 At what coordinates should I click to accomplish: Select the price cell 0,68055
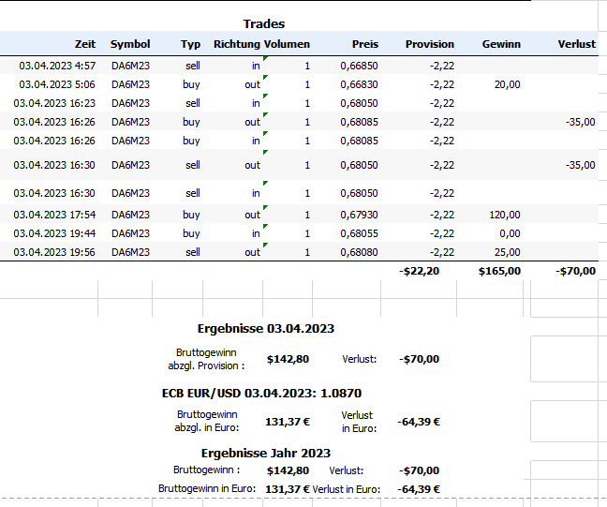point(360,233)
